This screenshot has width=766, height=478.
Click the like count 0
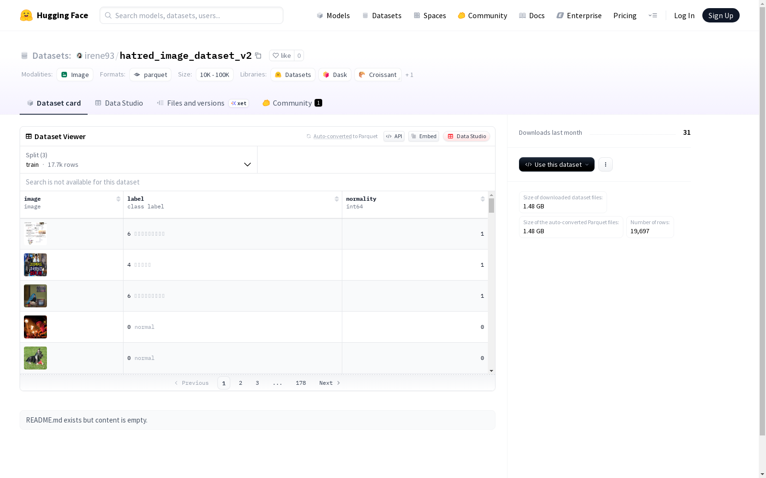pos(299,55)
